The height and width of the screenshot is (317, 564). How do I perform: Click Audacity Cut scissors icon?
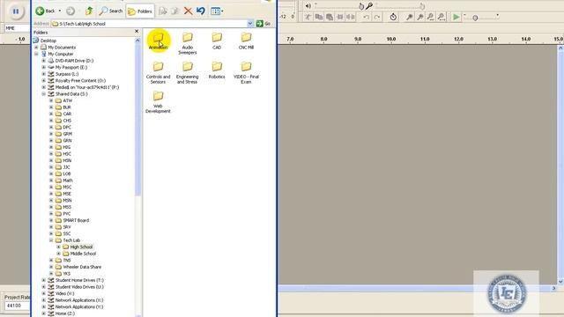(308, 17)
